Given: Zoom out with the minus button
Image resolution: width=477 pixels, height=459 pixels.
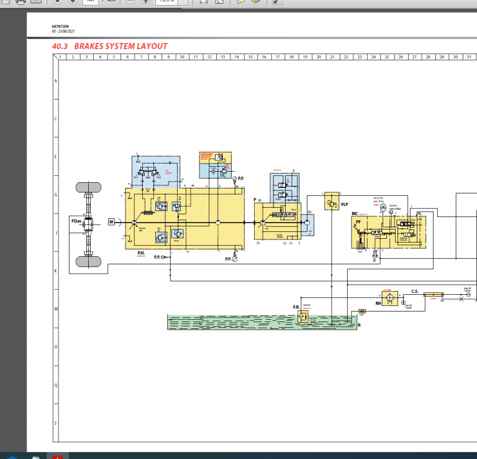Looking at the screenshot, I should (x=130, y=2).
